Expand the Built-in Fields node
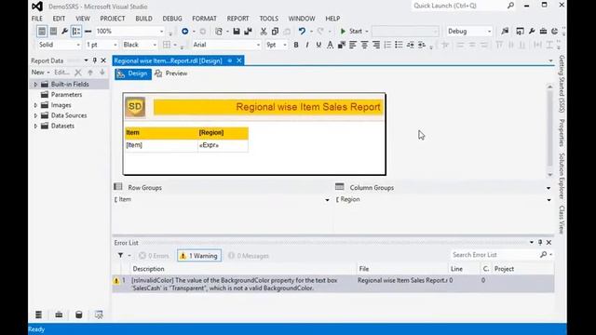This screenshot has height=335, width=596. [x=35, y=85]
